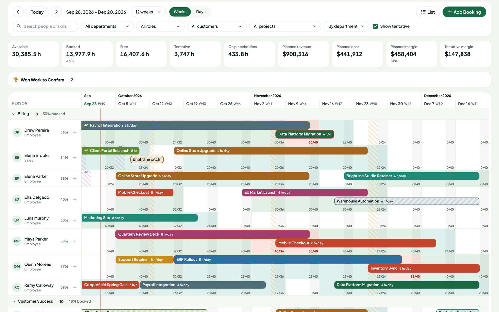Add a booking for Elena Parker
The image size is (499, 312).
(75, 178)
